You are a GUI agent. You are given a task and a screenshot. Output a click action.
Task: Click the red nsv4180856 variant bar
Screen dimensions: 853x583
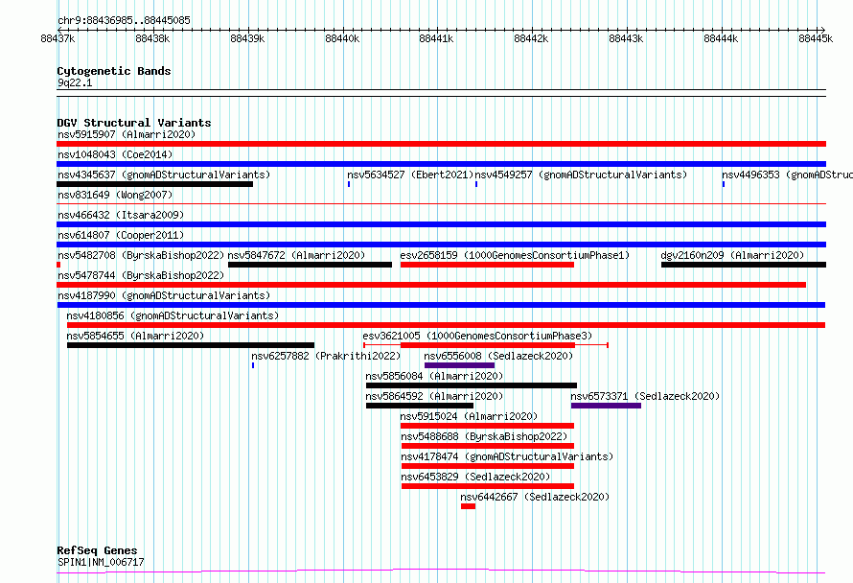point(446,325)
